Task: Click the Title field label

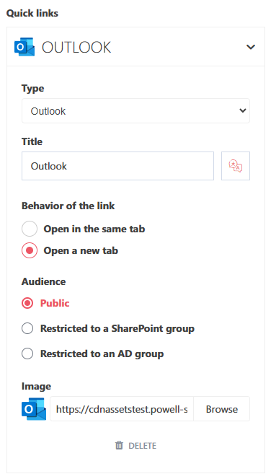Action: (x=32, y=141)
